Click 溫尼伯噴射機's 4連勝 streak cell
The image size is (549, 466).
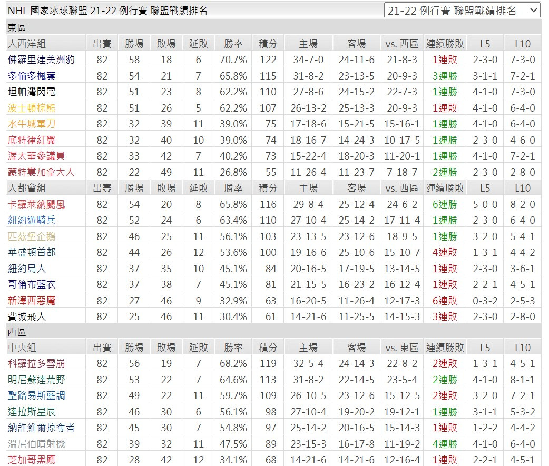click(x=445, y=443)
